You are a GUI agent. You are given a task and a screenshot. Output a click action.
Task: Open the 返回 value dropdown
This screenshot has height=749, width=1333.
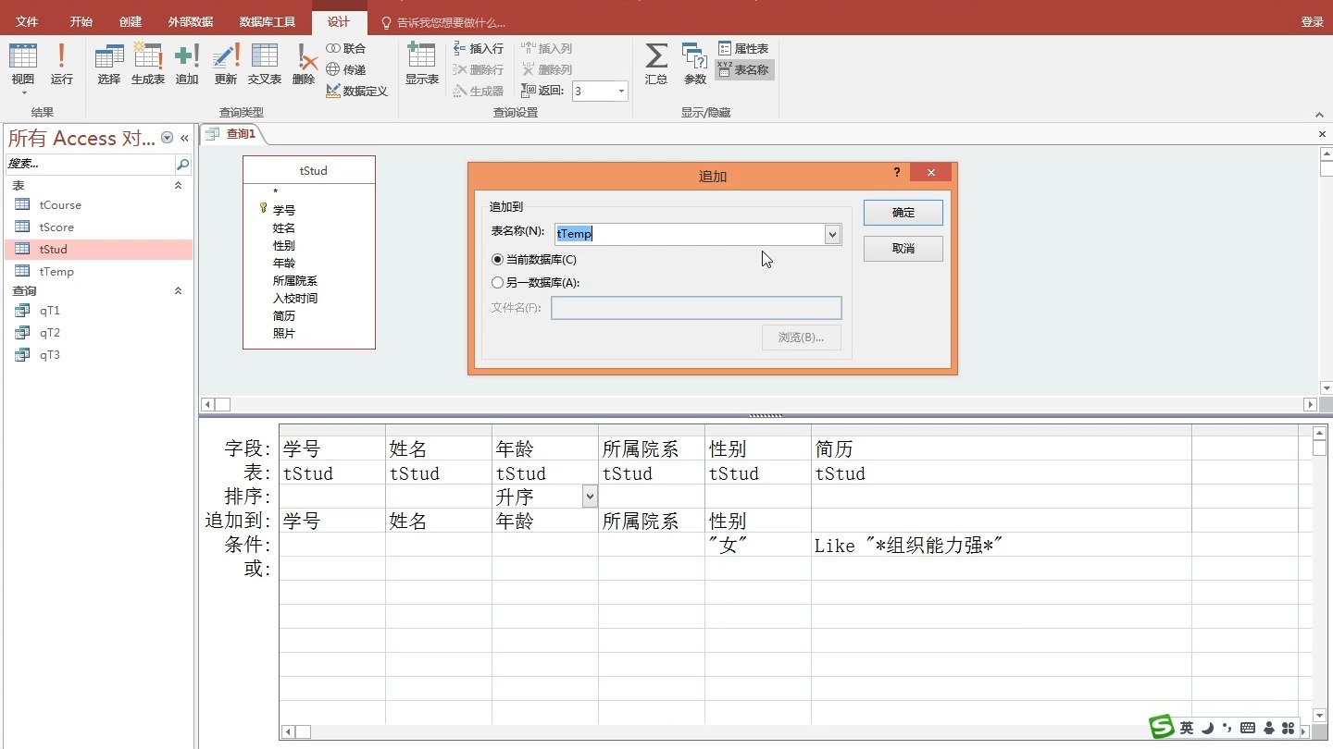point(621,91)
